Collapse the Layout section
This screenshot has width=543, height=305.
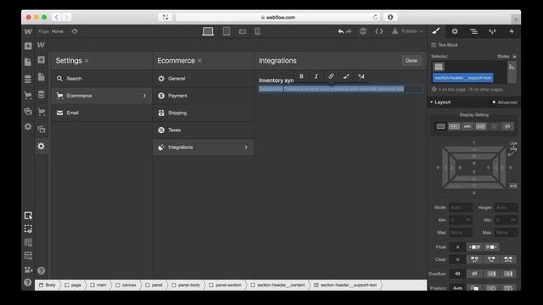440,103
